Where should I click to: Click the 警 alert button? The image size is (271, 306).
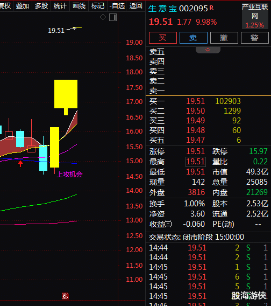[255, 38]
